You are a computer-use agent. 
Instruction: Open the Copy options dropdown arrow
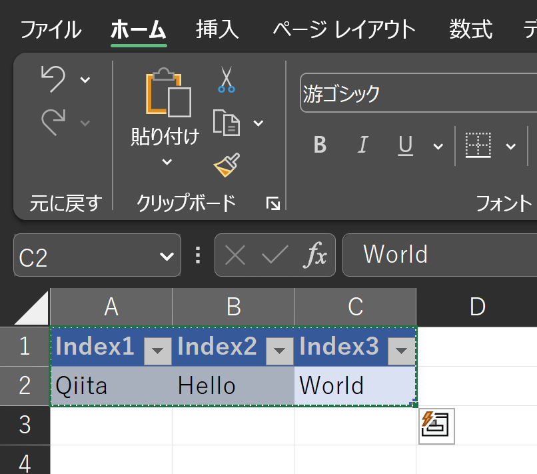click(259, 123)
